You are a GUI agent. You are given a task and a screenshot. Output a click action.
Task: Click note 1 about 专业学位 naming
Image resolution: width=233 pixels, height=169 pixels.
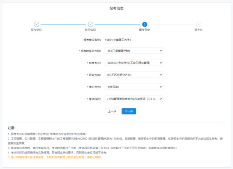(x=47, y=134)
